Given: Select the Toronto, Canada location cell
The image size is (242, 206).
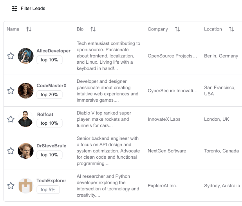Looking at the screenshot, I should [x=221, y=151].
